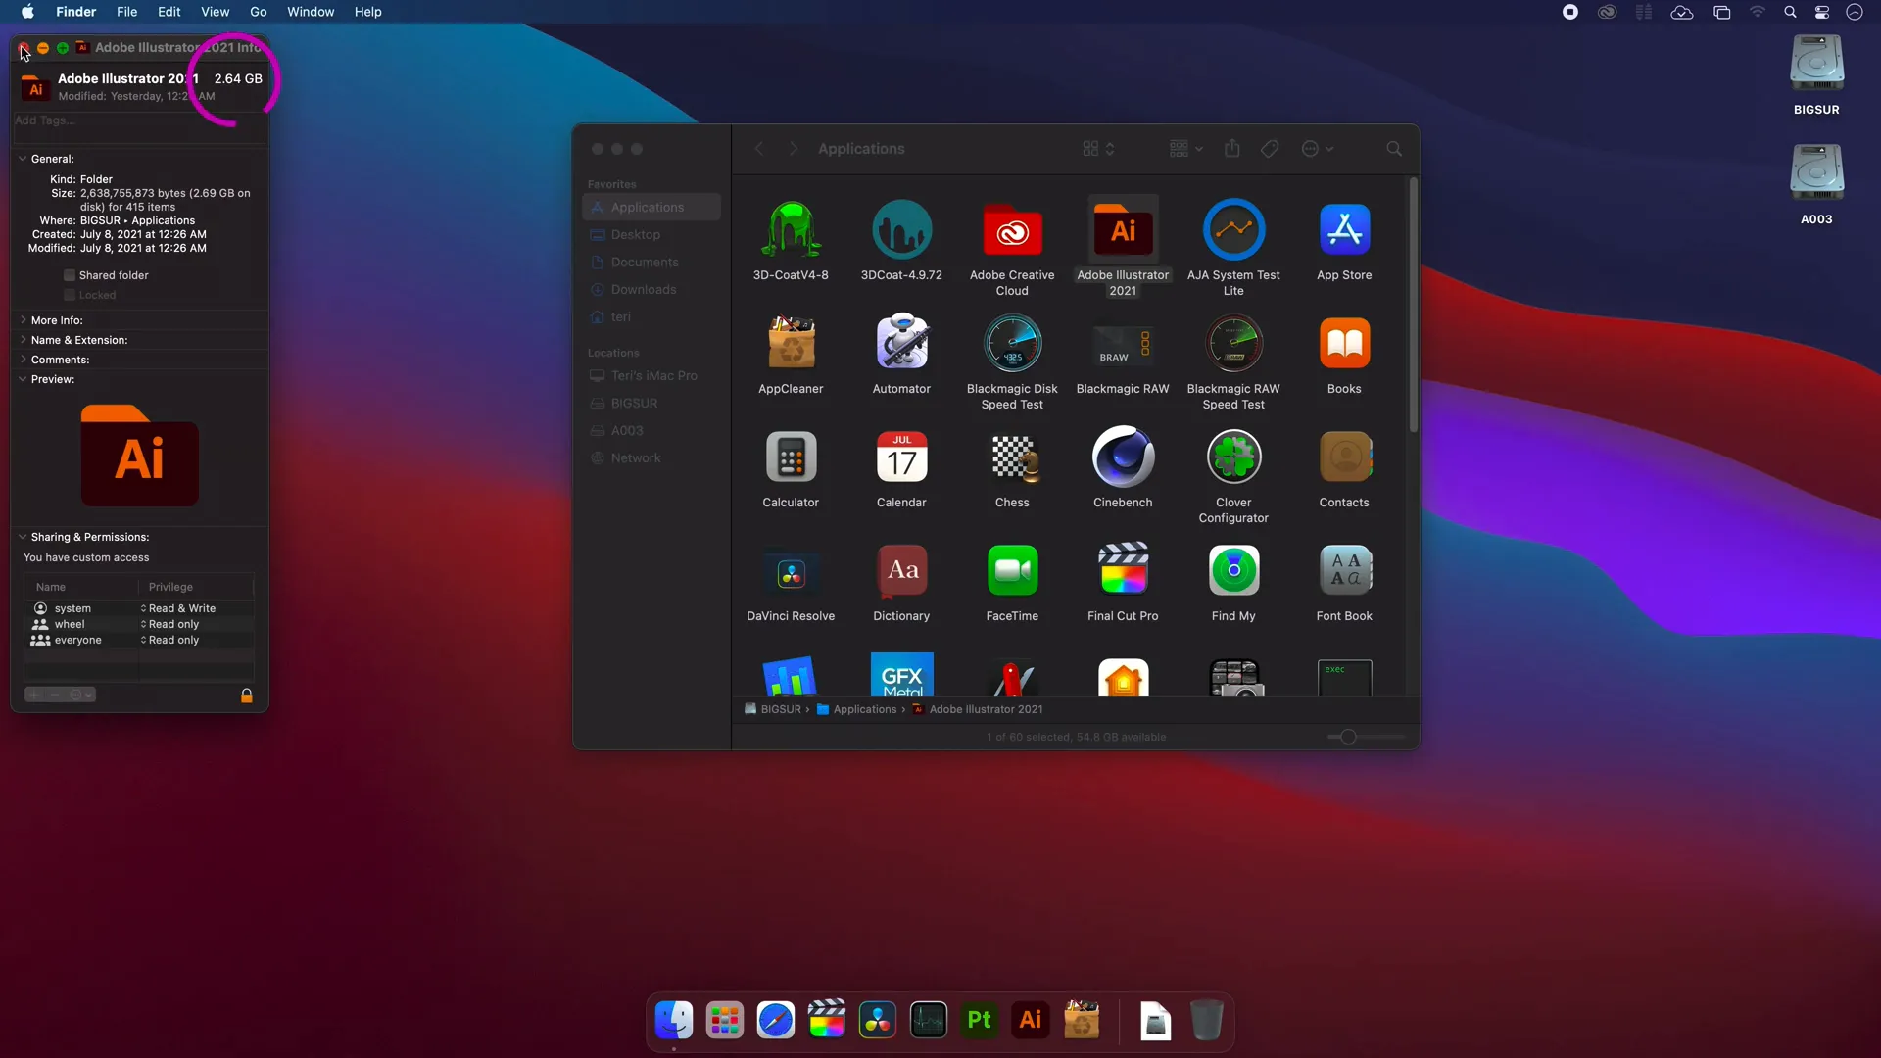Open Calendar application icon
Image resolution: width=1881 pixels, height=1058 pixels.
pyautogui.click(x=901, y=457)
